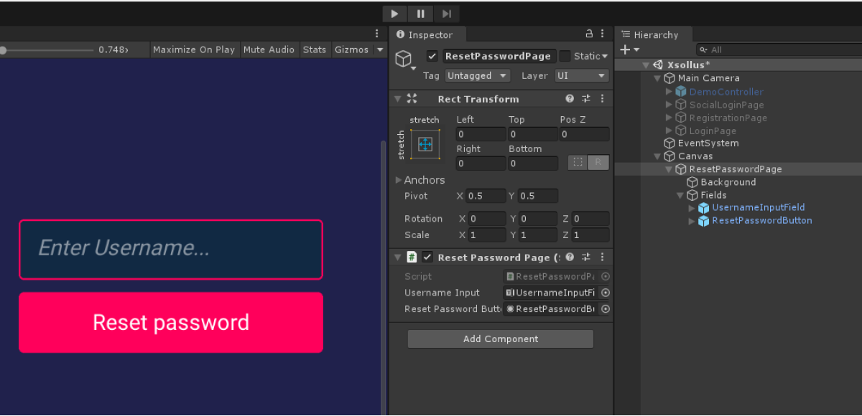Enable the Static checkbox
862x416 pixels.
pyautogui.click(x=565, y=56)
